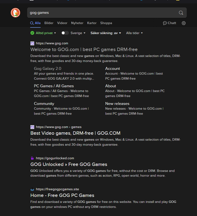Click the gog.com favicon of first result

pyautogui.click(x=32, y=43)
